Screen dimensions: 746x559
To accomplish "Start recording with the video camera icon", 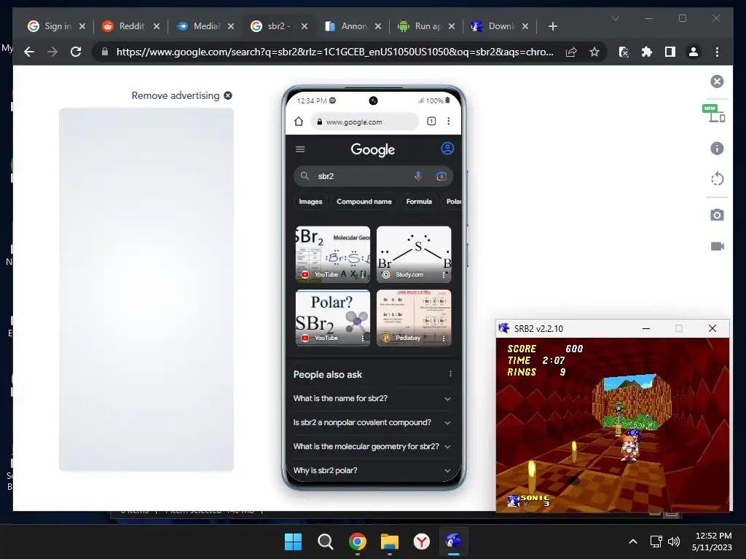I will click(x=717, y=246).
